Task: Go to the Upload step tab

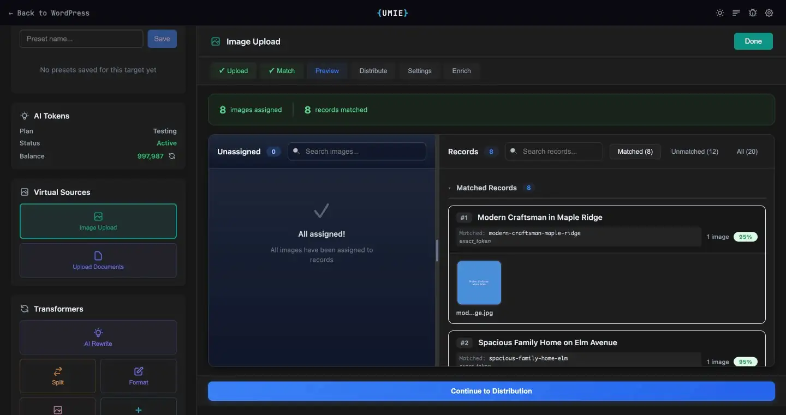Action: tap(233, 71)
